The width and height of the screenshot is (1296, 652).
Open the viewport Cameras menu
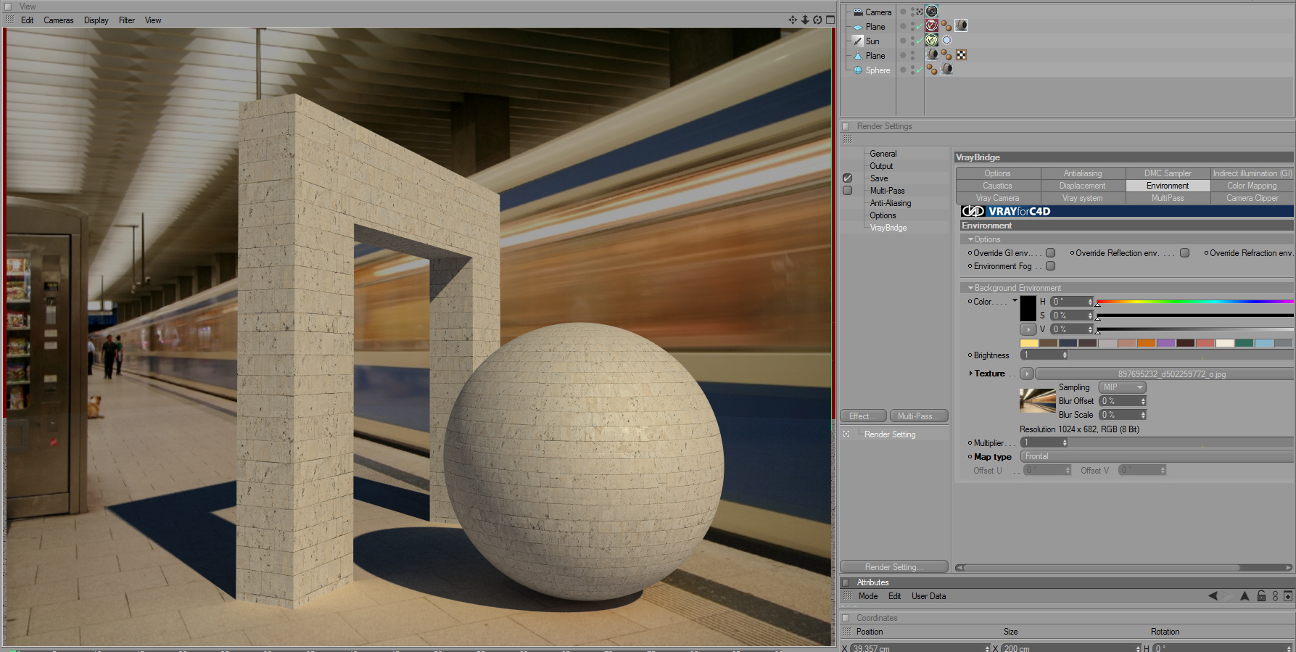pos(58,20)
